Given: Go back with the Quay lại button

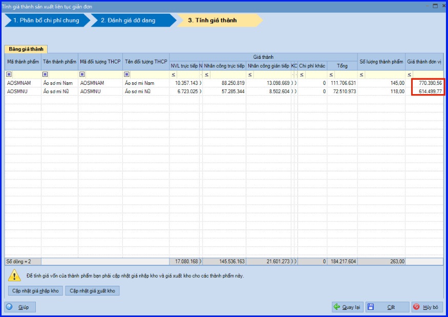Looking at the screenshot, I should 348,307.
